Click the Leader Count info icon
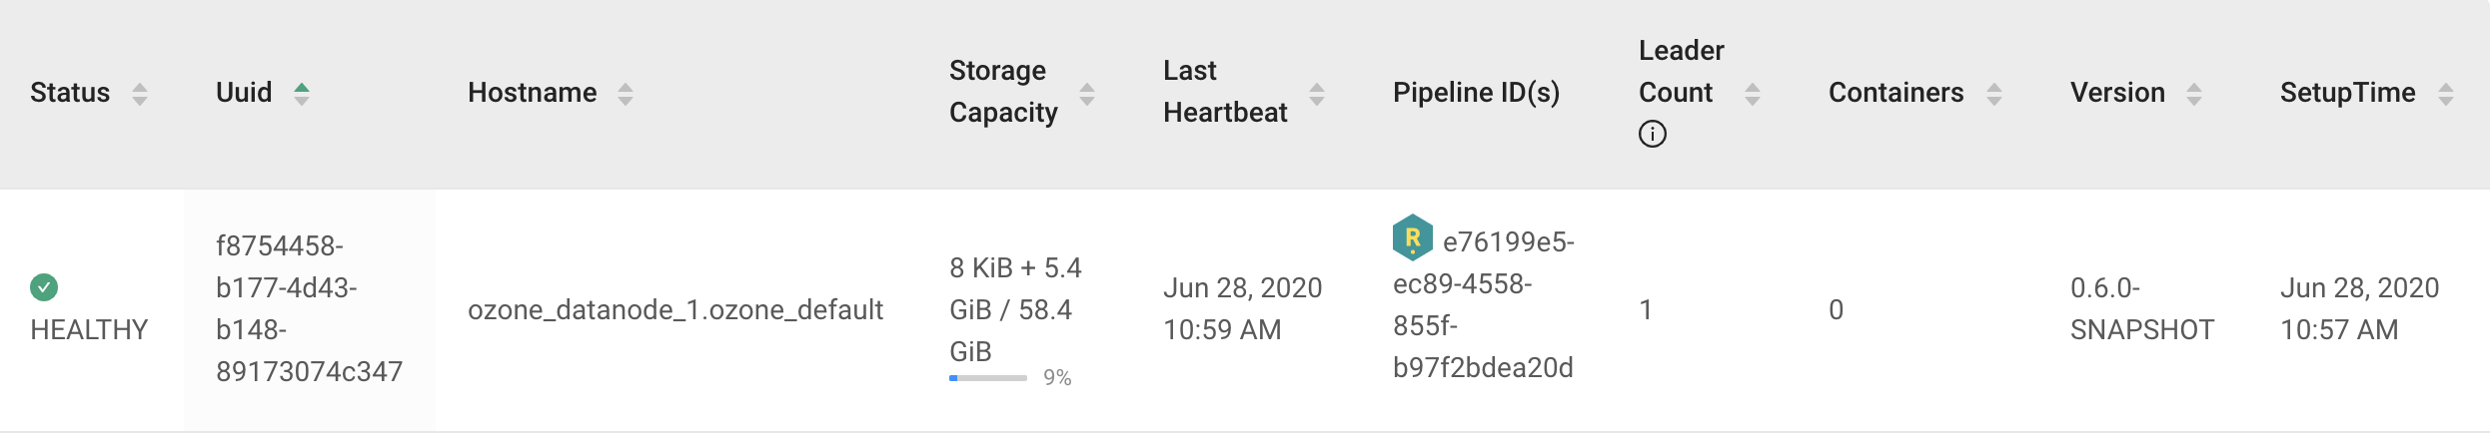2490x437 pixels. [1653, 134]
